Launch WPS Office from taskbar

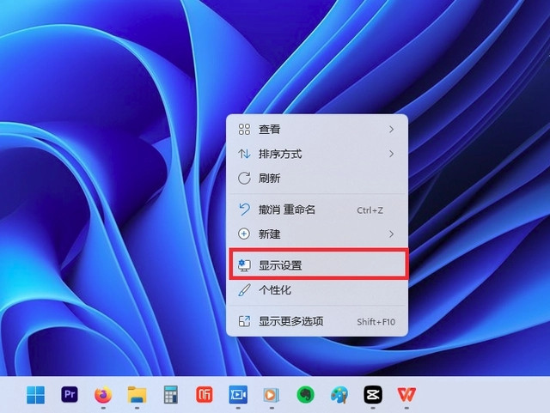(x=406, y=394)
